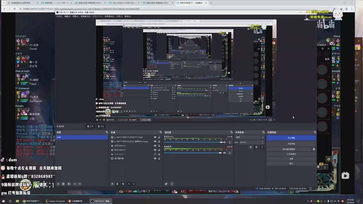Unlock the first .gif source lock icon
This screenshot has width=363, height=204.
pos(159,137)
